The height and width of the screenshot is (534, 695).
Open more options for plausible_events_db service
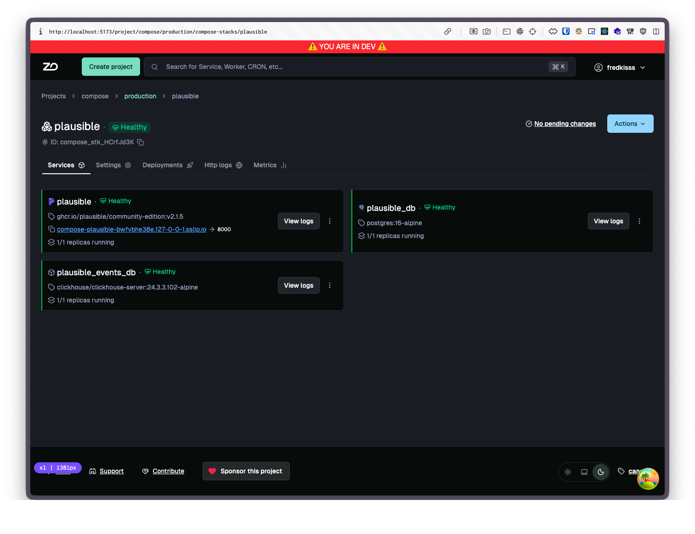330,285
